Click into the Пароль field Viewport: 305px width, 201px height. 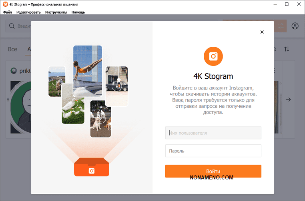click(213, 151)
